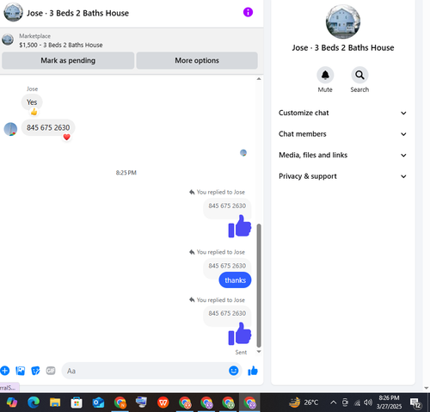Viewport: 430px width, 412px height.
Task: Open Microsoft Edge from taskbar
Action: click(x=34, y=403)
